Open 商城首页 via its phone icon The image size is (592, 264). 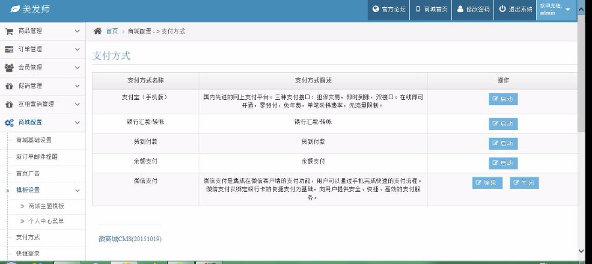[418, 9]
